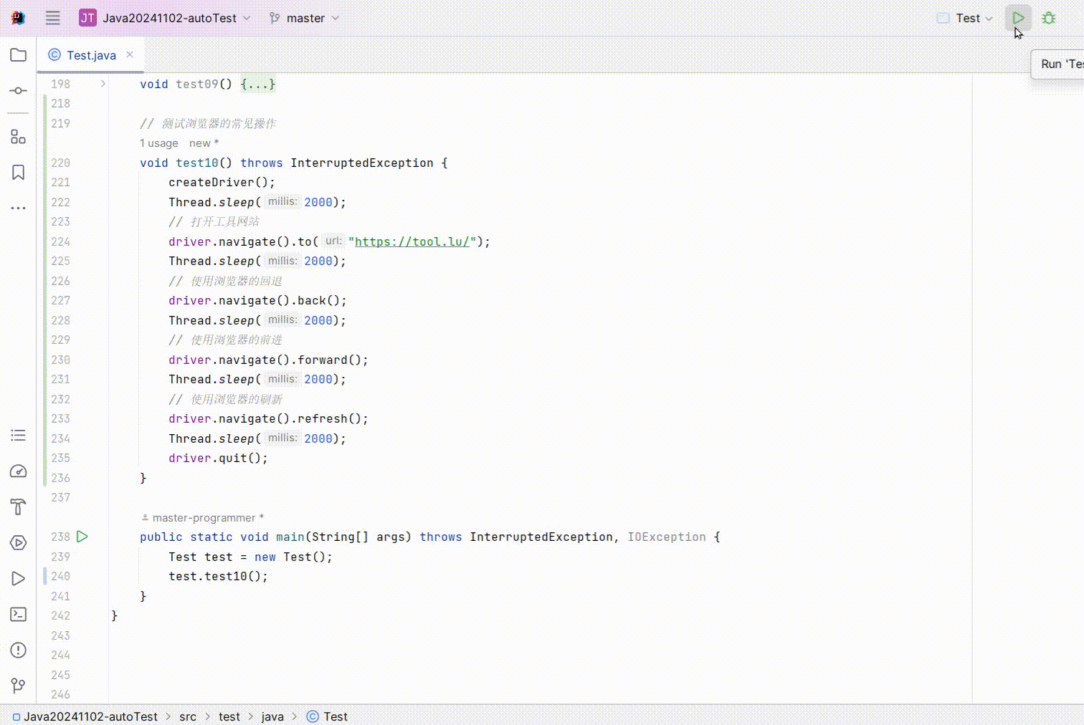The width and height of the screenshot is (1084, 725).
Task: Open the https://tool.lu/ link
Action: (412, 241)
